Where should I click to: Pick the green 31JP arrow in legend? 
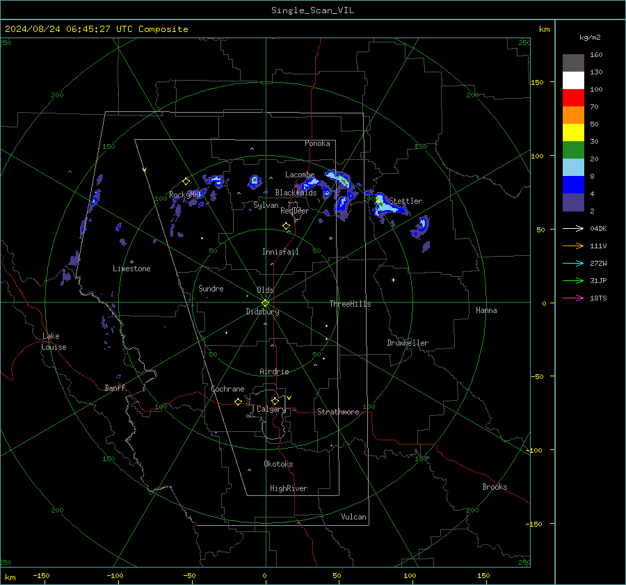click(573, 281)
